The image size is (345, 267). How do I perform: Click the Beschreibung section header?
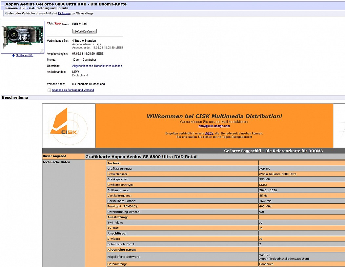15,97
